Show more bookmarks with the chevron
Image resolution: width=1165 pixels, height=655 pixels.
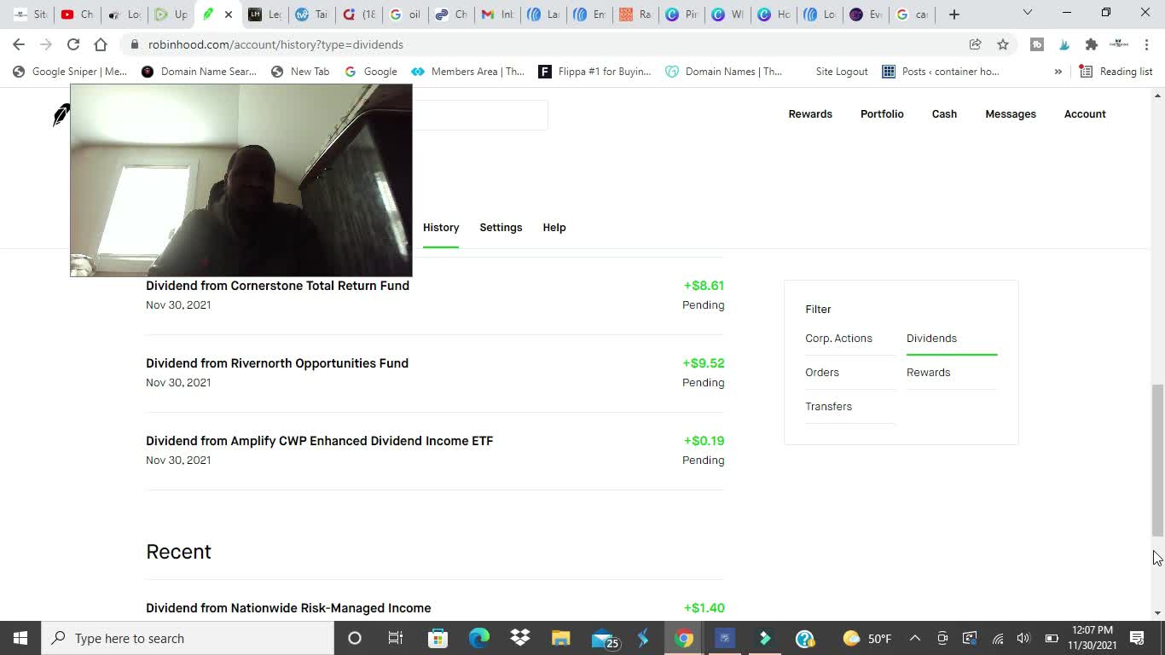point(1058,72)
